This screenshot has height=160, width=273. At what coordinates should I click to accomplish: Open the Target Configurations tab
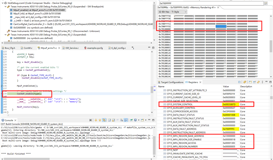[171, 82]
